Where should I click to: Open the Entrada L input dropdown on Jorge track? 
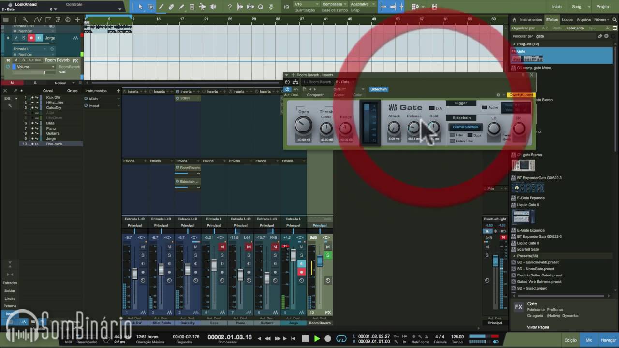(x=30, y=49)
